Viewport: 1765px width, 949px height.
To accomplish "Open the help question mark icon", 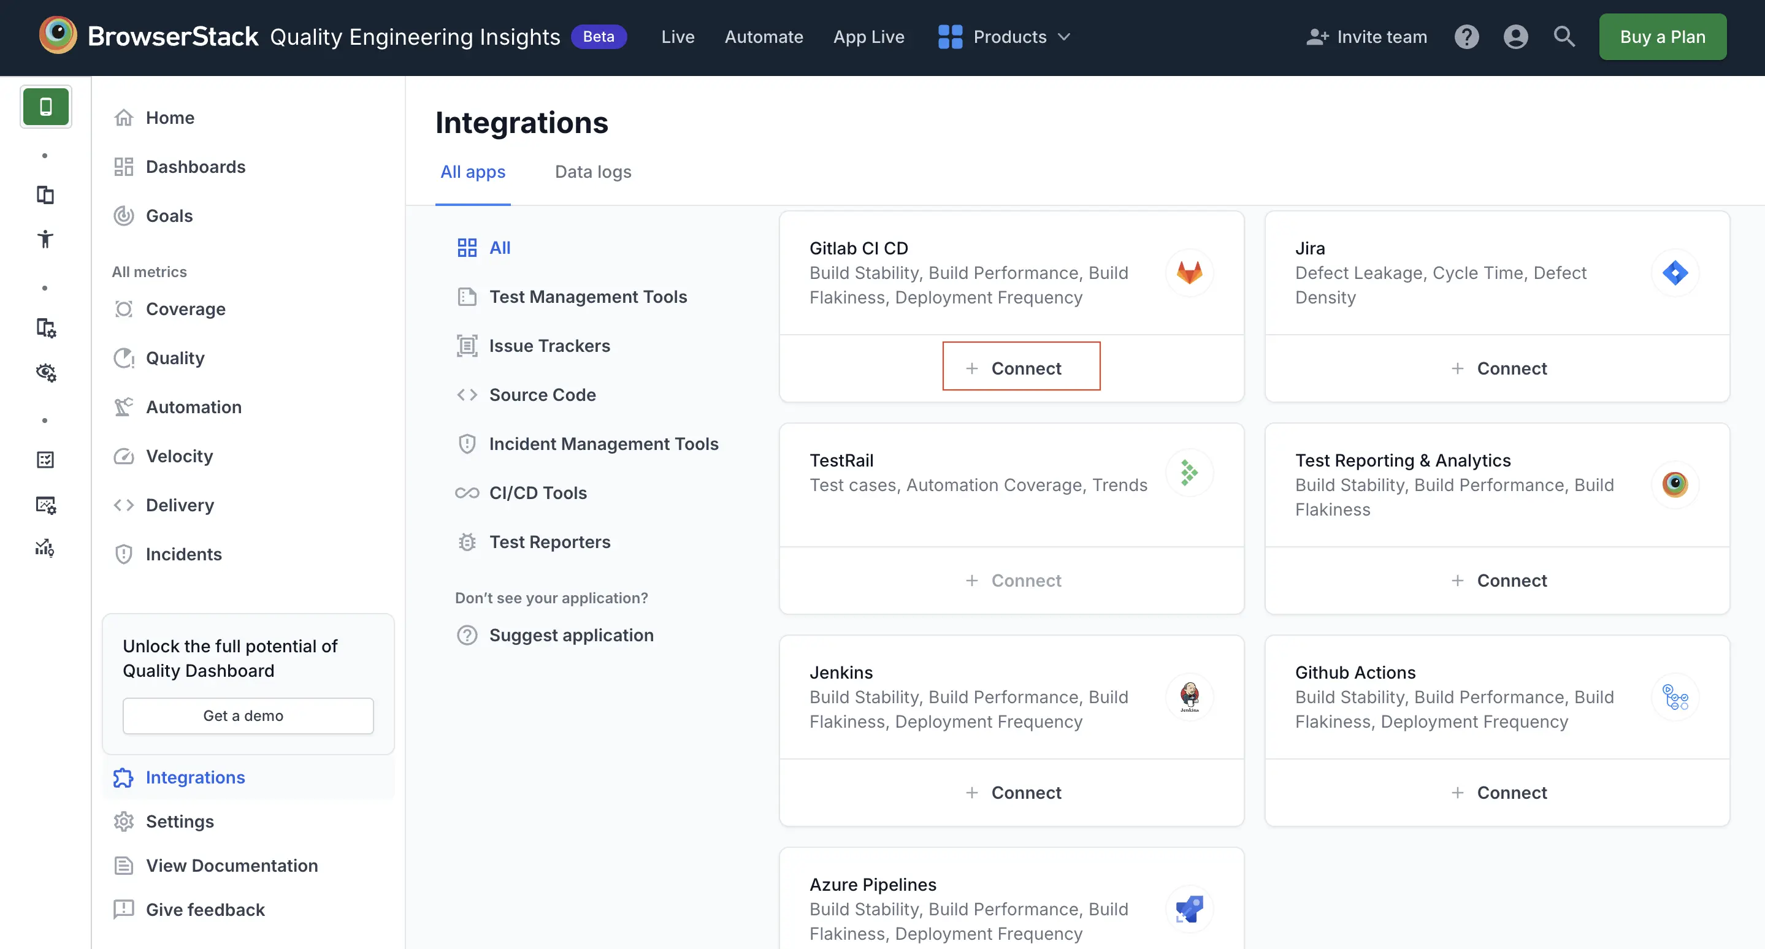I will point(1466,37).
